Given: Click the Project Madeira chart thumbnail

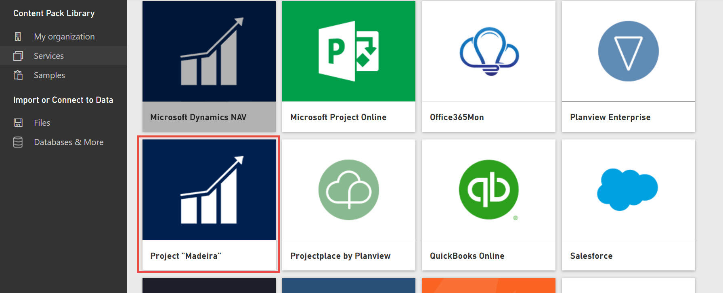Looking at the screenshot, I should tap(209, 190).
